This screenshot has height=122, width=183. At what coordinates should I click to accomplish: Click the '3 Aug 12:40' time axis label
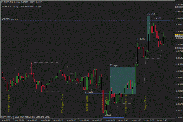coord(162,120)
